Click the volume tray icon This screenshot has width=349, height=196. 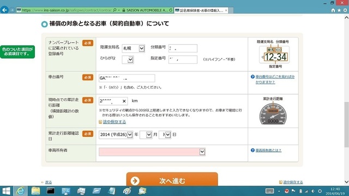coord(313,191)
